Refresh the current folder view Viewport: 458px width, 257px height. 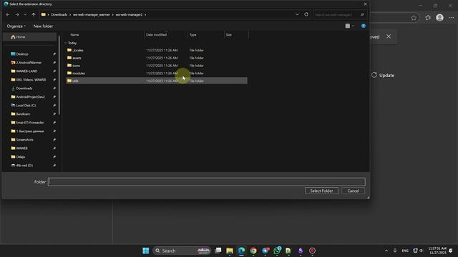[306, 14]
